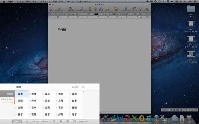The width and height of the screenshot is (199, 124).
Task: Open the フォント fonts panel
Action: 147,9
